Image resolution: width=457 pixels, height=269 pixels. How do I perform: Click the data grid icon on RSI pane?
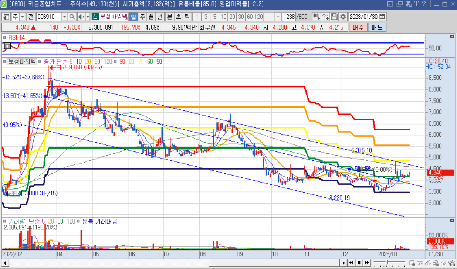[7, 46]
